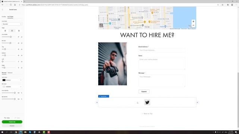Click the WANT TO HIRE ME? heading
The image size is (239, 134).
[147, 35]
